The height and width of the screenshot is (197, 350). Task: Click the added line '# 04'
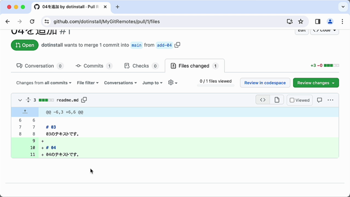point(51,147)
